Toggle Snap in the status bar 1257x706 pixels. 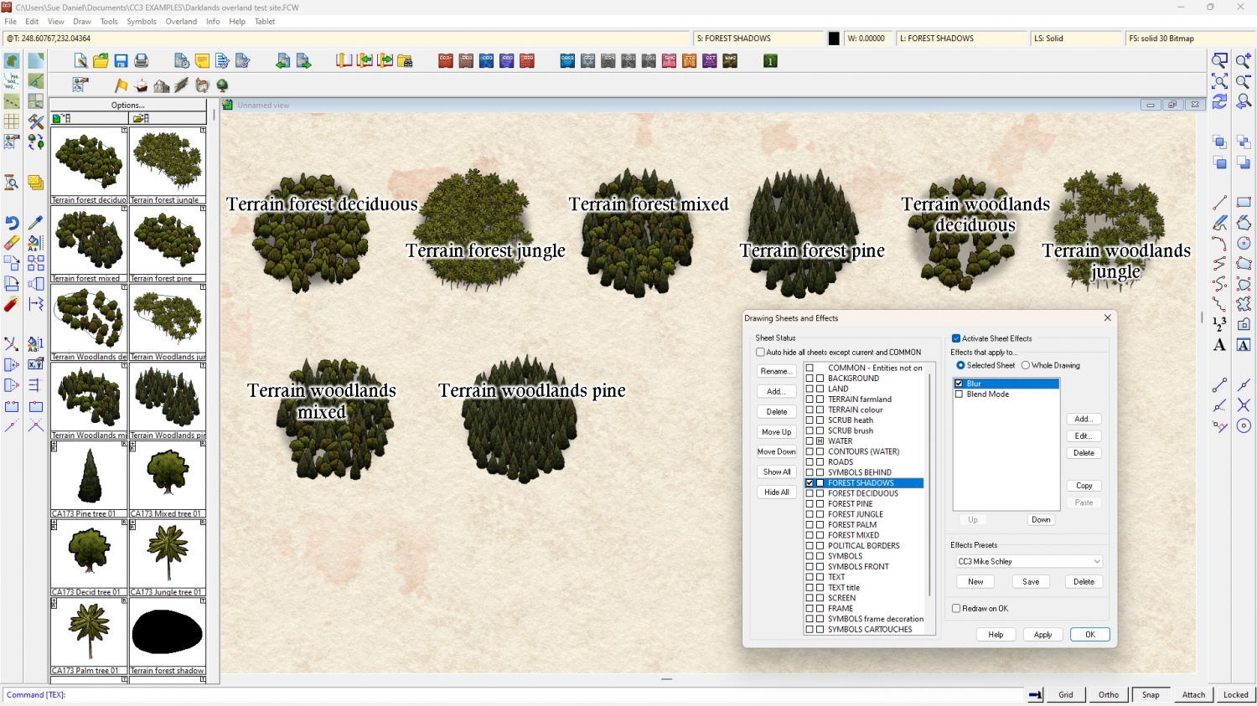(x=1151, y=695)
